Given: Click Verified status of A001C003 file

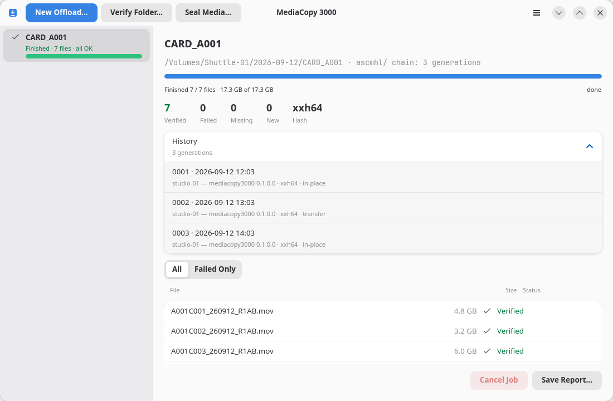Looking at the screenshot, I should click(x=510, y=351).
